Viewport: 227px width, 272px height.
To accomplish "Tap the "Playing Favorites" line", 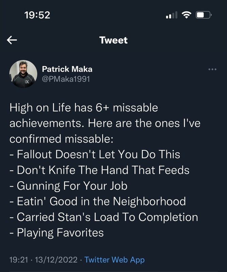I will (x=56, y=233).
